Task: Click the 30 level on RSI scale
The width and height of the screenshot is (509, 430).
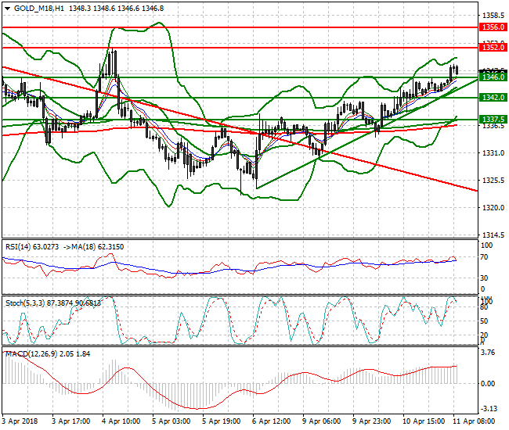Action: [x=484, y=278]
